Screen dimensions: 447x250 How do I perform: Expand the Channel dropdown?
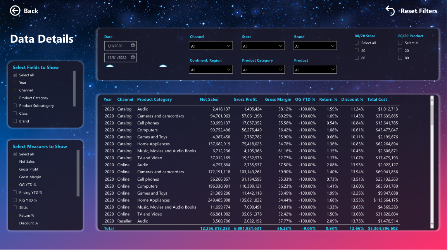point(211,46)
